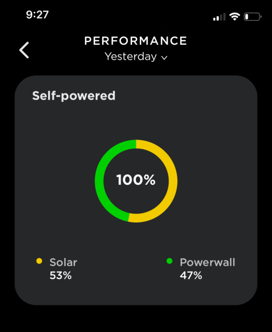Tap the cellular signal bars icon

click(x=219, y=17)
